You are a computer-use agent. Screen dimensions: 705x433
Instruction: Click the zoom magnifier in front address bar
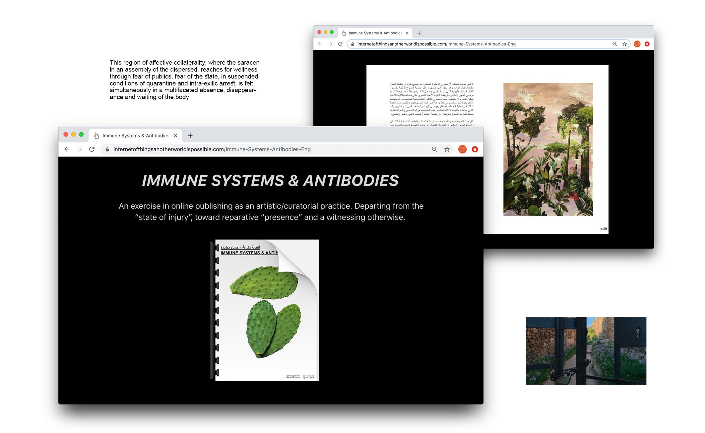[x=434, y=149]
